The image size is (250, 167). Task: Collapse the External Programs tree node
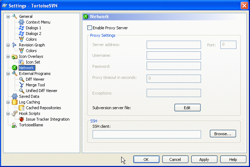pyautogui.click(x=8, y=74)
